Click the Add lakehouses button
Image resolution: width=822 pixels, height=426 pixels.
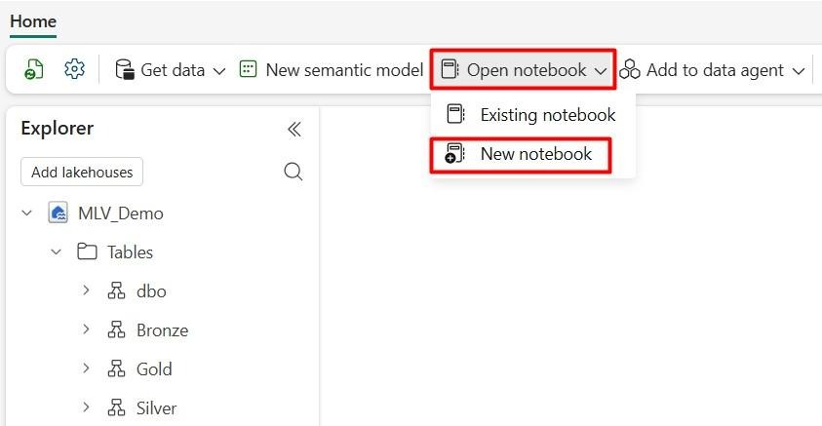(x=82, y=172)
